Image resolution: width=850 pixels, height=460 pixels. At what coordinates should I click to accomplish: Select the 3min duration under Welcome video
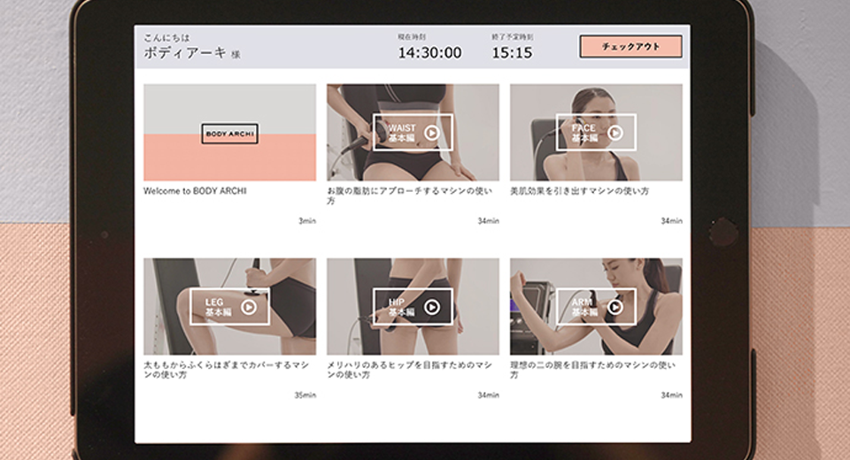click(x=307, y=220)
